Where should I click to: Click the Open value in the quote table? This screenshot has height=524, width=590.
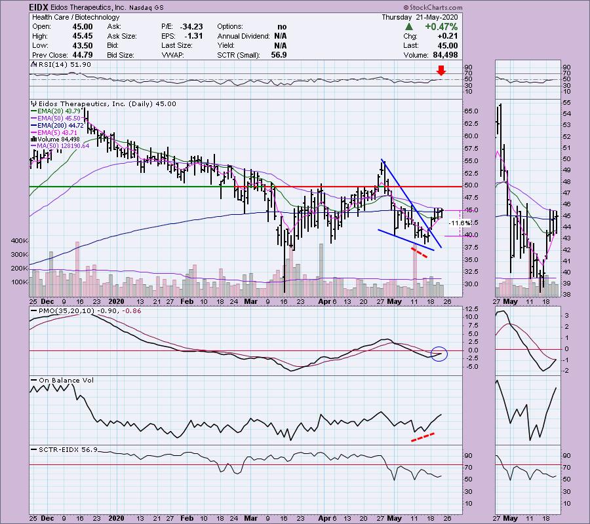[x=83, y=27]
